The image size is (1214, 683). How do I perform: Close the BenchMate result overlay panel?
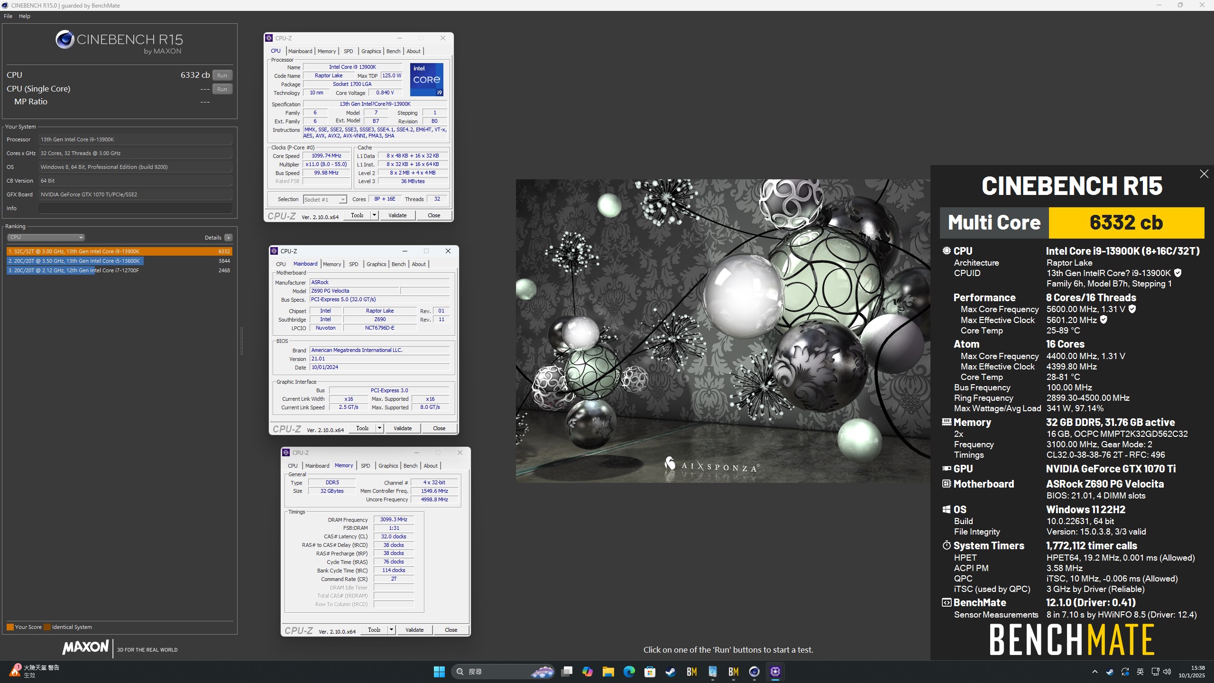1204,174
